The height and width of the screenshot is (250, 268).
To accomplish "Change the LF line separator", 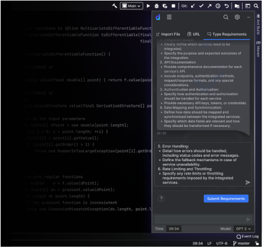I will point(210,244).
